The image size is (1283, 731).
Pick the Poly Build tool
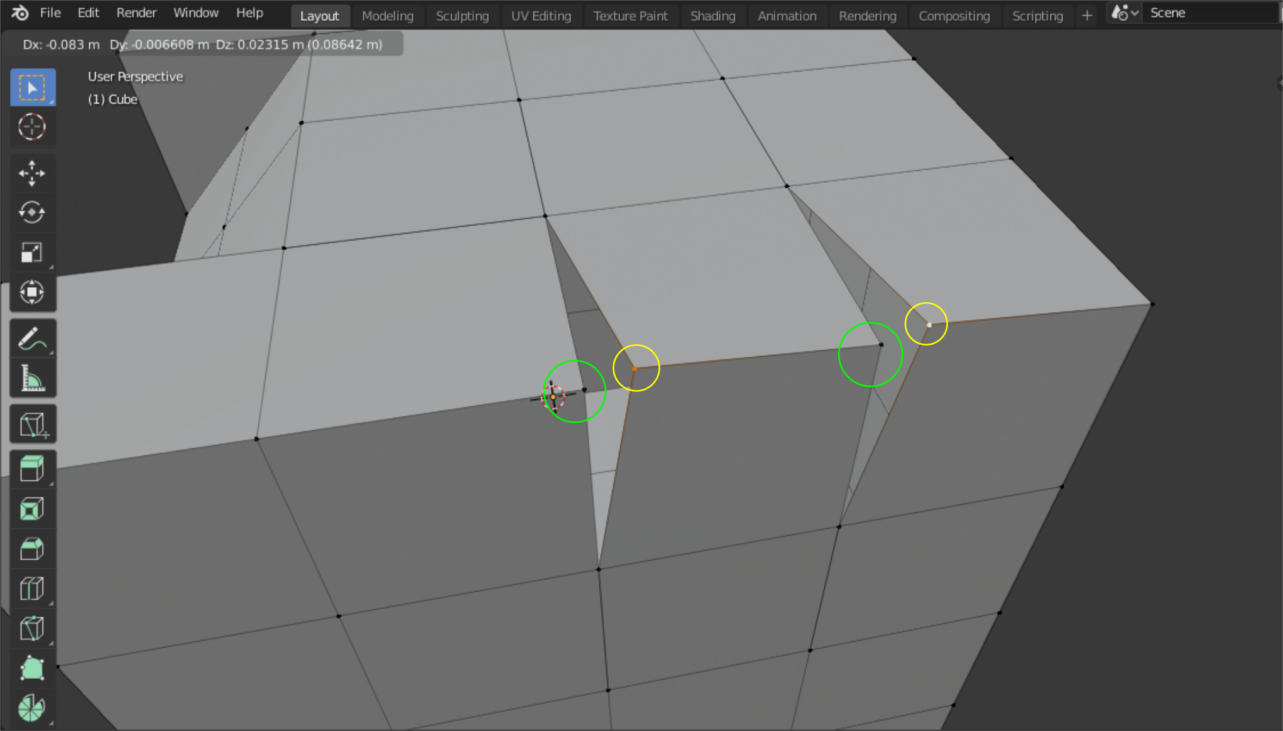pos(33,668)
